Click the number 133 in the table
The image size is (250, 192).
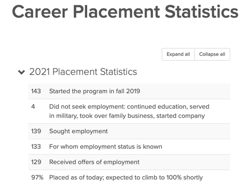36,147
